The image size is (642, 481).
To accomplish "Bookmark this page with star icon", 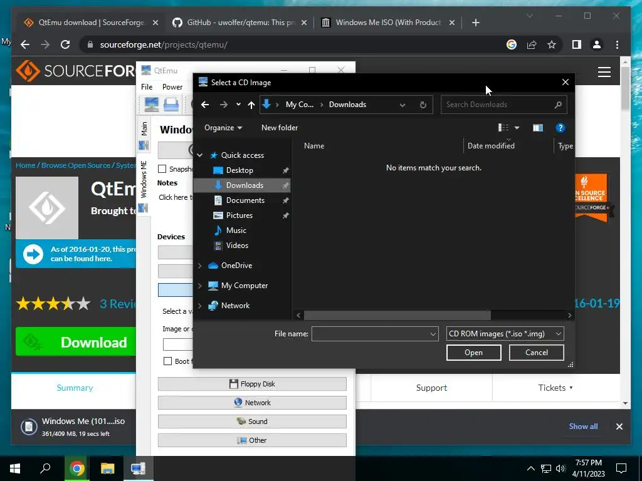I will point(552,44).
